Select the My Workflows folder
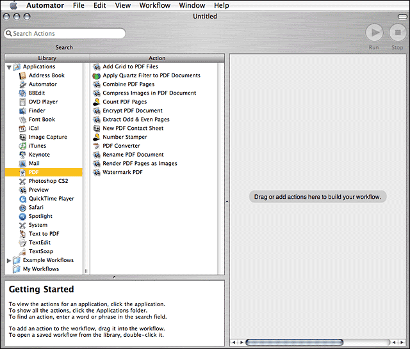410x349 pixels. point(41,269)
